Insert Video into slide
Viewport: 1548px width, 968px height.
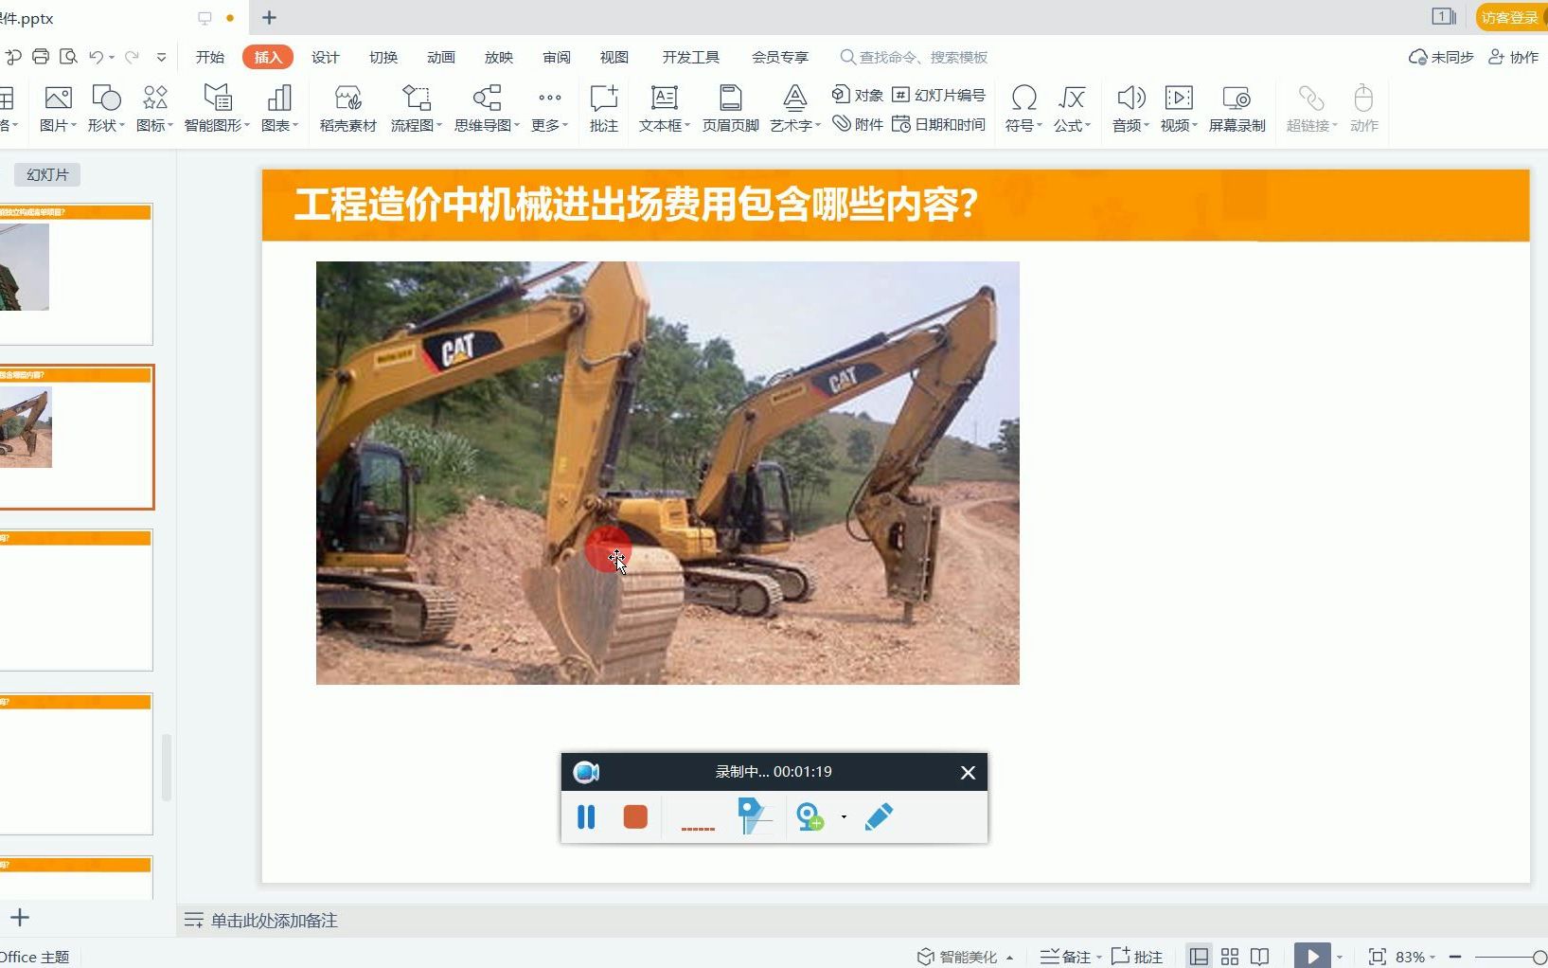(1179, 108)
